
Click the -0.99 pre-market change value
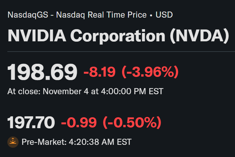coord(79,123)
